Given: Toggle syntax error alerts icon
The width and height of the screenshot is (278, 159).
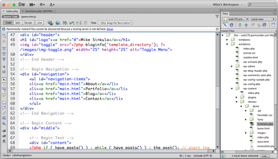Looking at the screenshot, I should [4, 95].
